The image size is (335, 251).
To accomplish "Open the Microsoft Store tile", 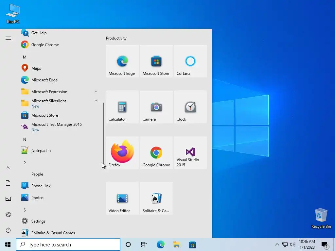I will (x=156, y=61).
